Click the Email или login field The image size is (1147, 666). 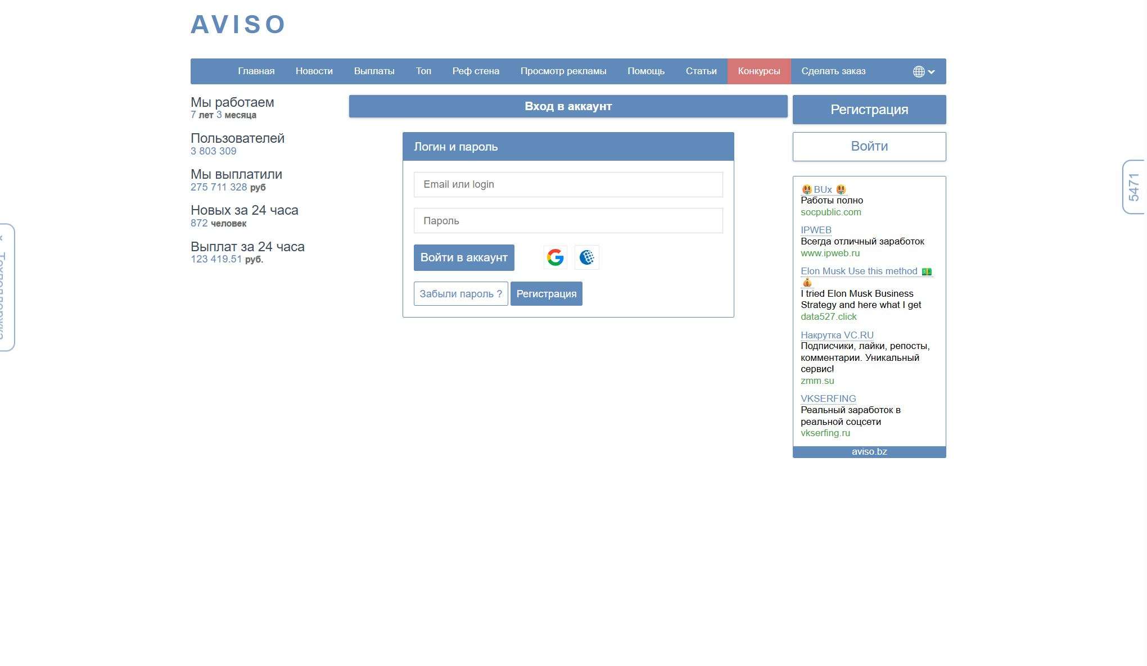click(x=568, y=184)
